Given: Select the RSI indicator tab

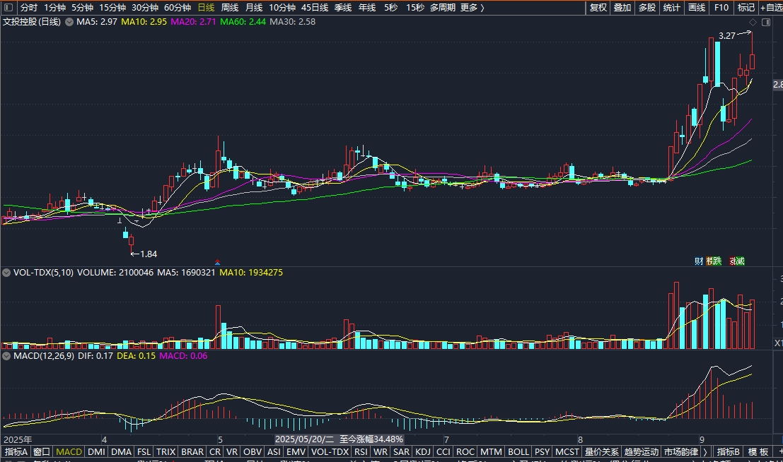Looking at the screenshot, I should pos(361,451).
